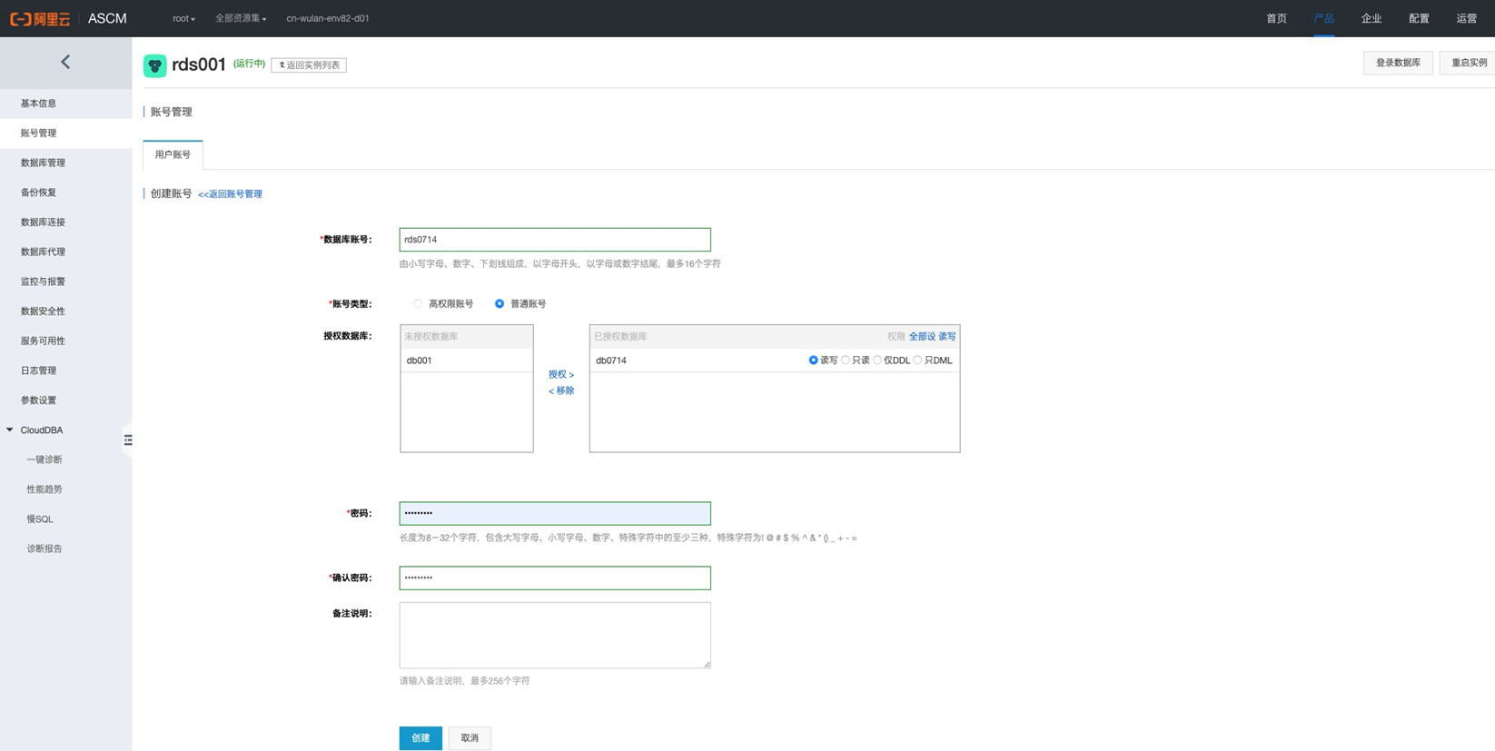Viewport: 1495px width, 751px height.
Task: Click < 移除 to remove database
Action: pos(561,390)
